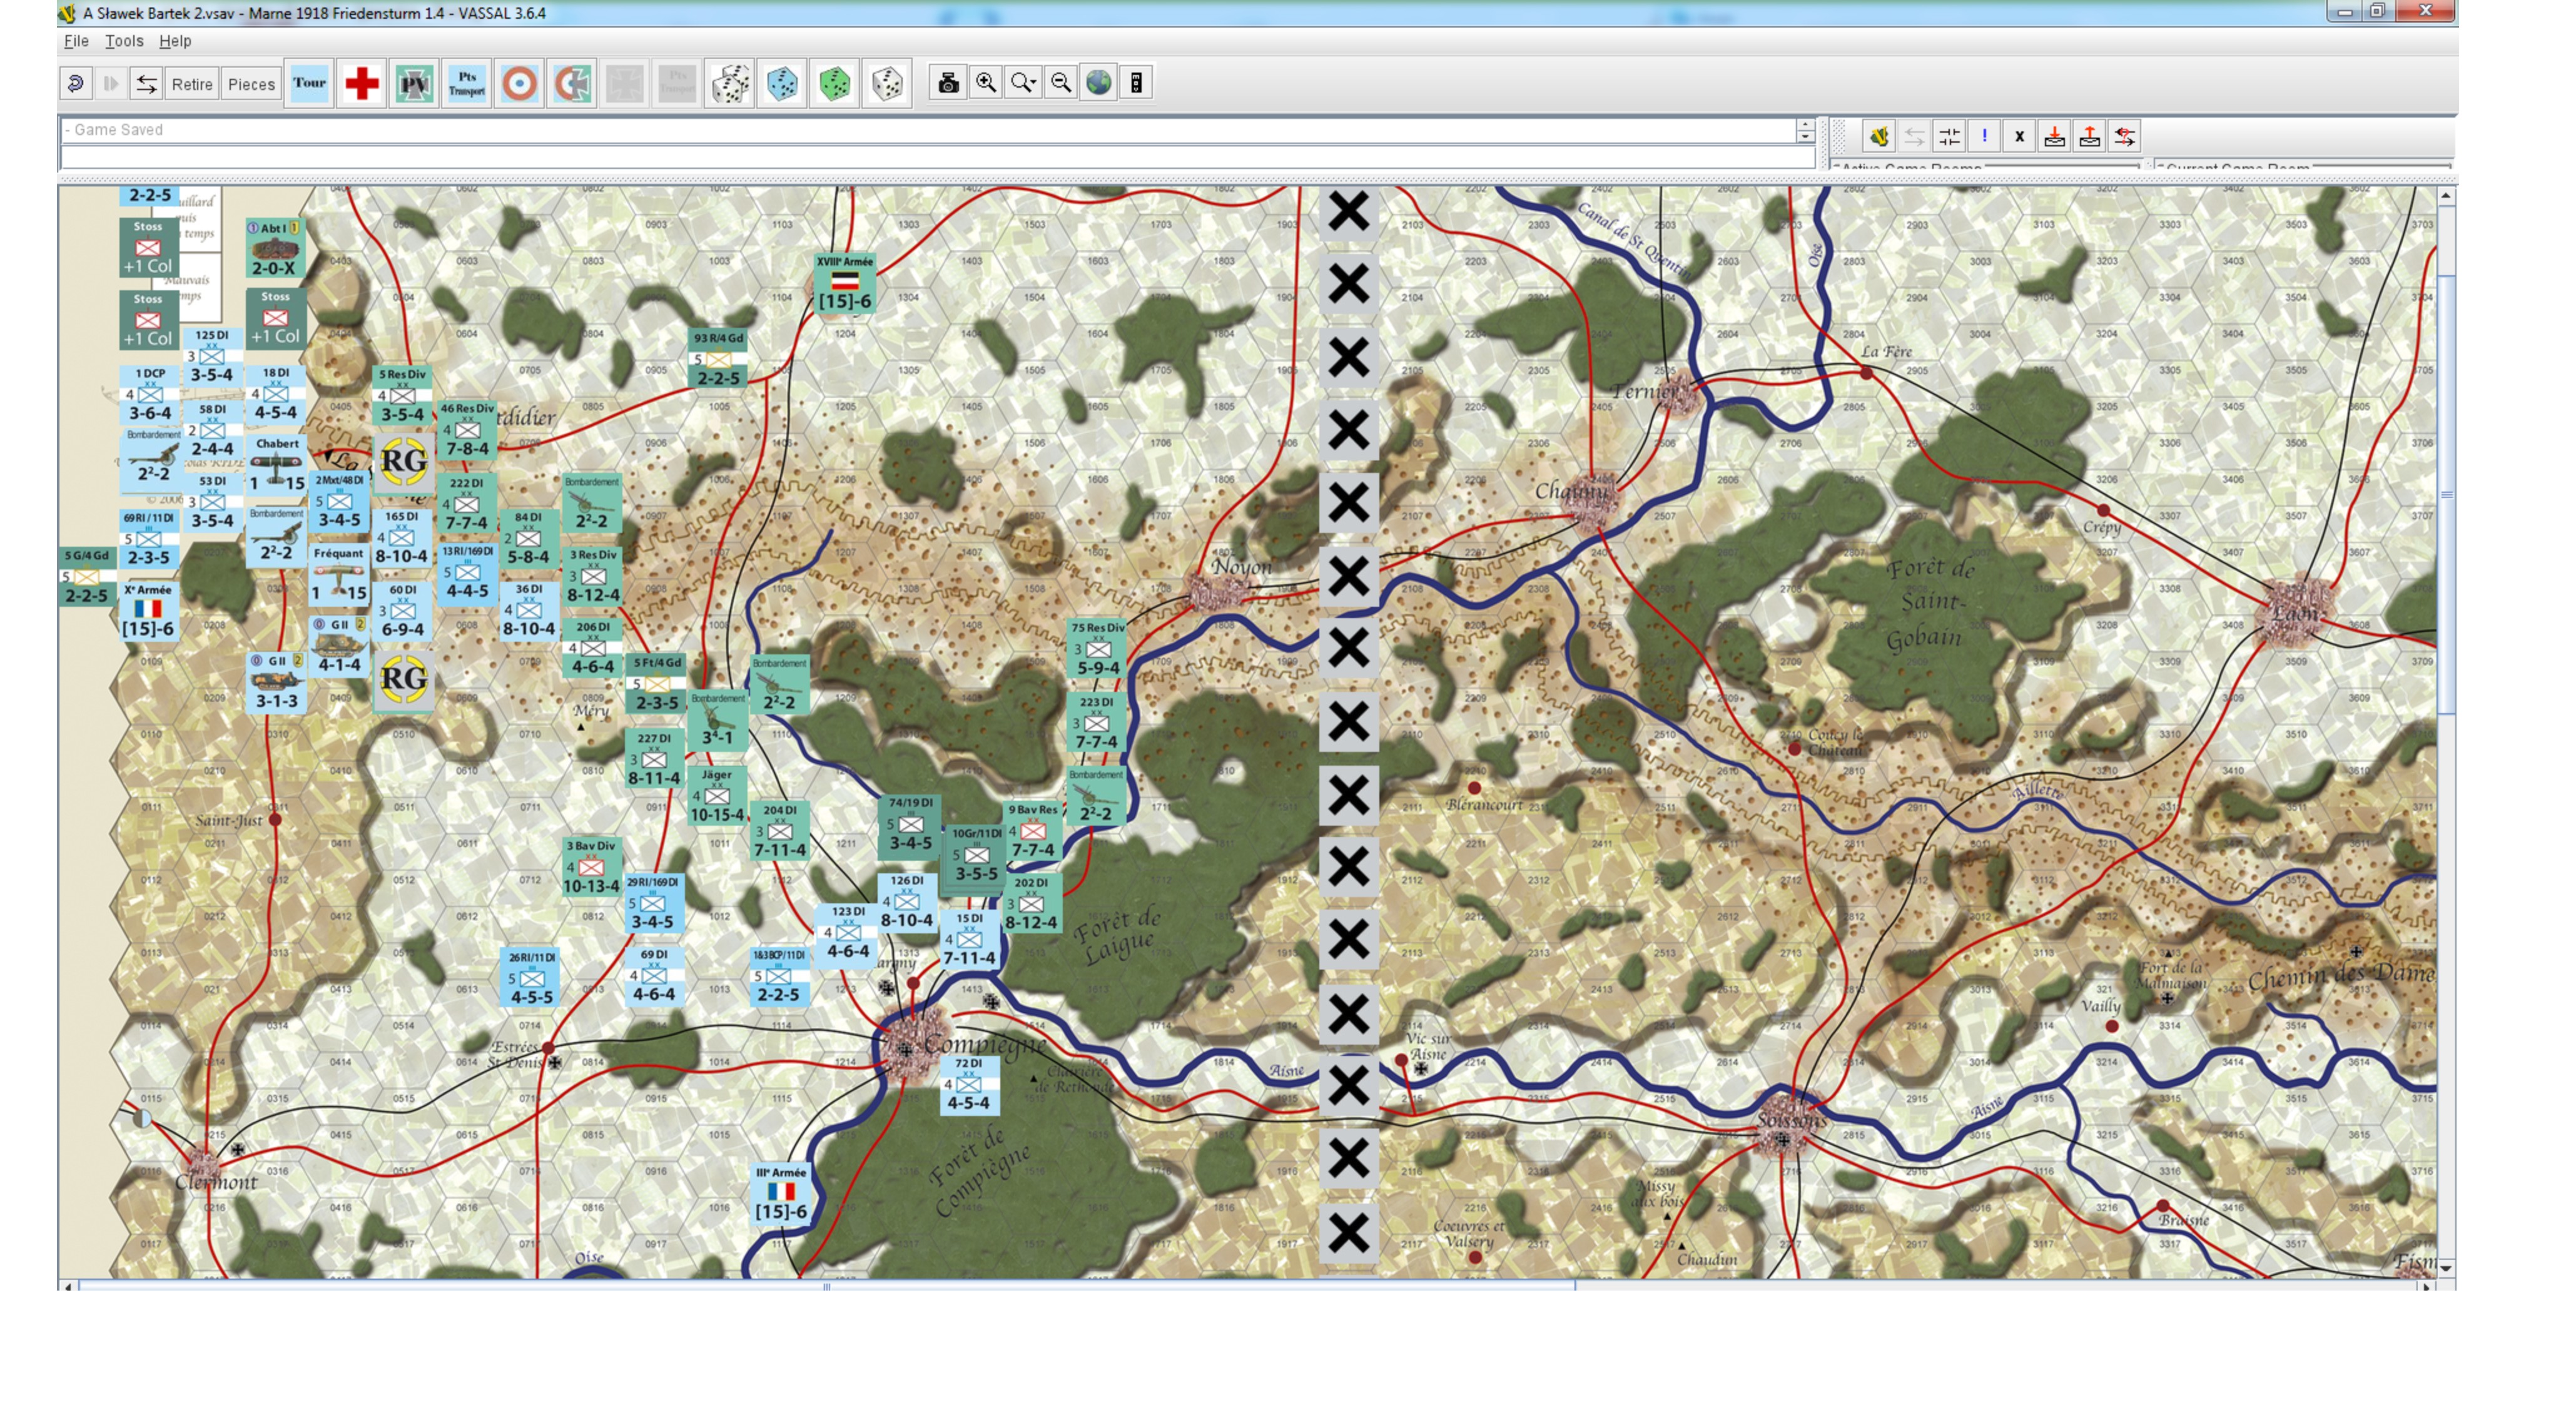Click the step forward through logfile button

click(111, 84)
